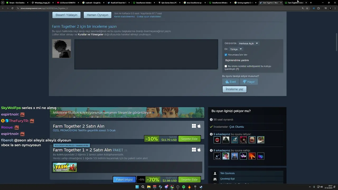This screenshot has height=190, width=338.
Task: Open Steam from the taskbar
Action: point(201,187)
